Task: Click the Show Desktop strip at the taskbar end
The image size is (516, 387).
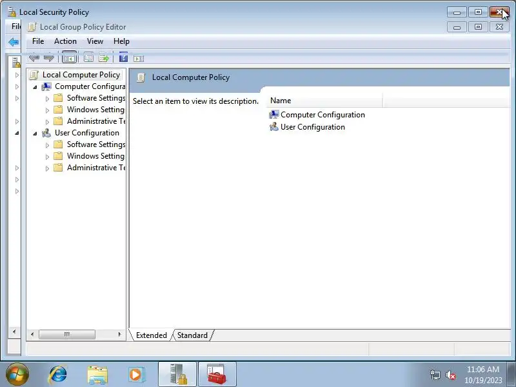Action: [511, 375]
